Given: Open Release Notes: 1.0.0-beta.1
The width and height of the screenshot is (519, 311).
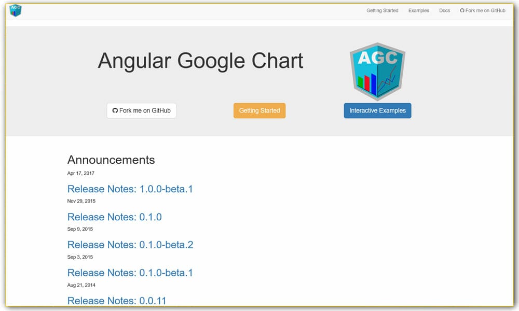Looking at the screenshot, I should [130, 189].
